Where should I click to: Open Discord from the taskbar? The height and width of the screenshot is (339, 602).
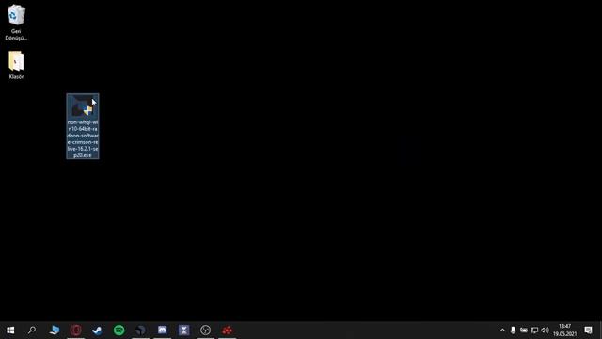click(163, 331)
